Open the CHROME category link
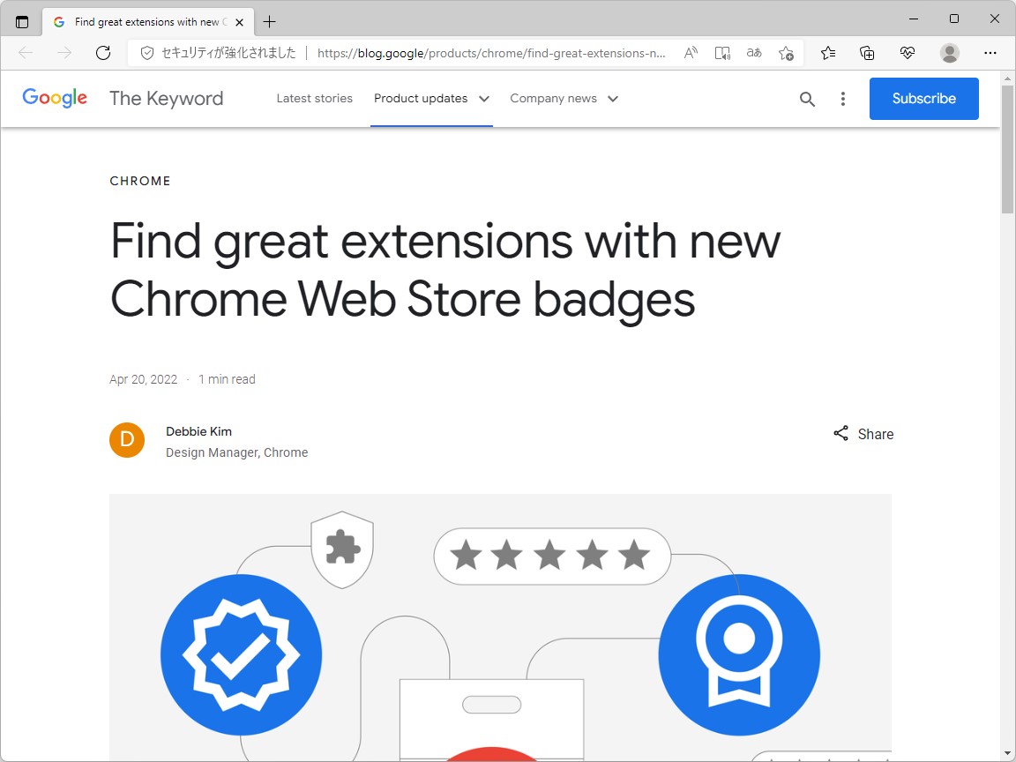 click(140, 181)
